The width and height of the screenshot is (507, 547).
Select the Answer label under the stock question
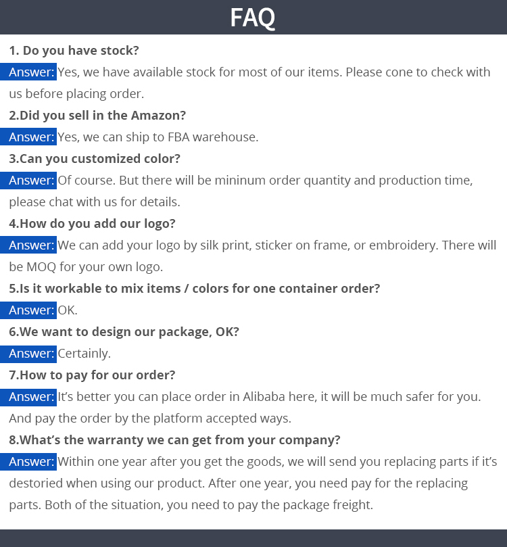point(31,72)
